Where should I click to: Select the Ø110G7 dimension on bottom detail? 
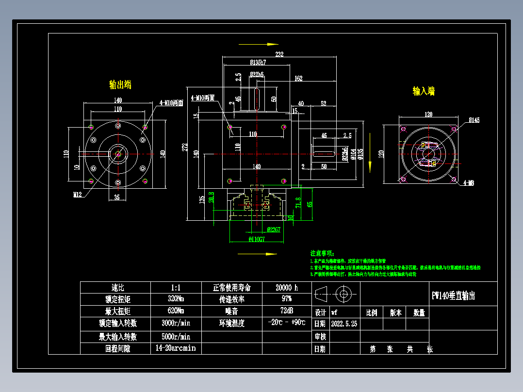coord(256,239)
